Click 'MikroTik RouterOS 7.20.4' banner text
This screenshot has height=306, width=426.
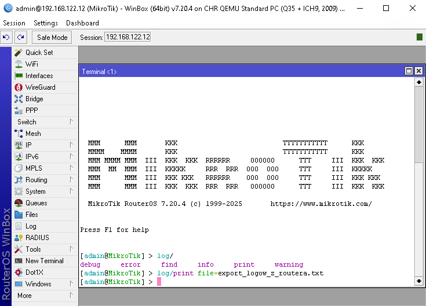click(x=137, y=204)
